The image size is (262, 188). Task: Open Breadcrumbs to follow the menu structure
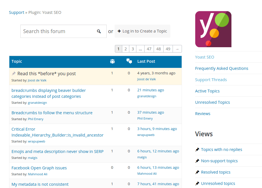pyautogui.click(x=52, y=113)
